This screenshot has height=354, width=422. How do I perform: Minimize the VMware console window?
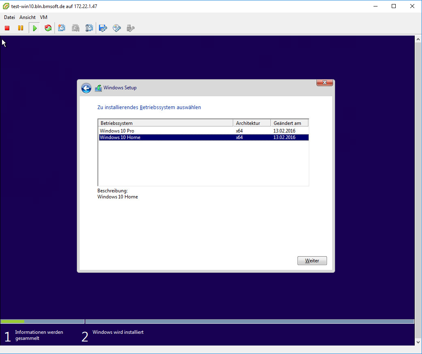point(376,6)
